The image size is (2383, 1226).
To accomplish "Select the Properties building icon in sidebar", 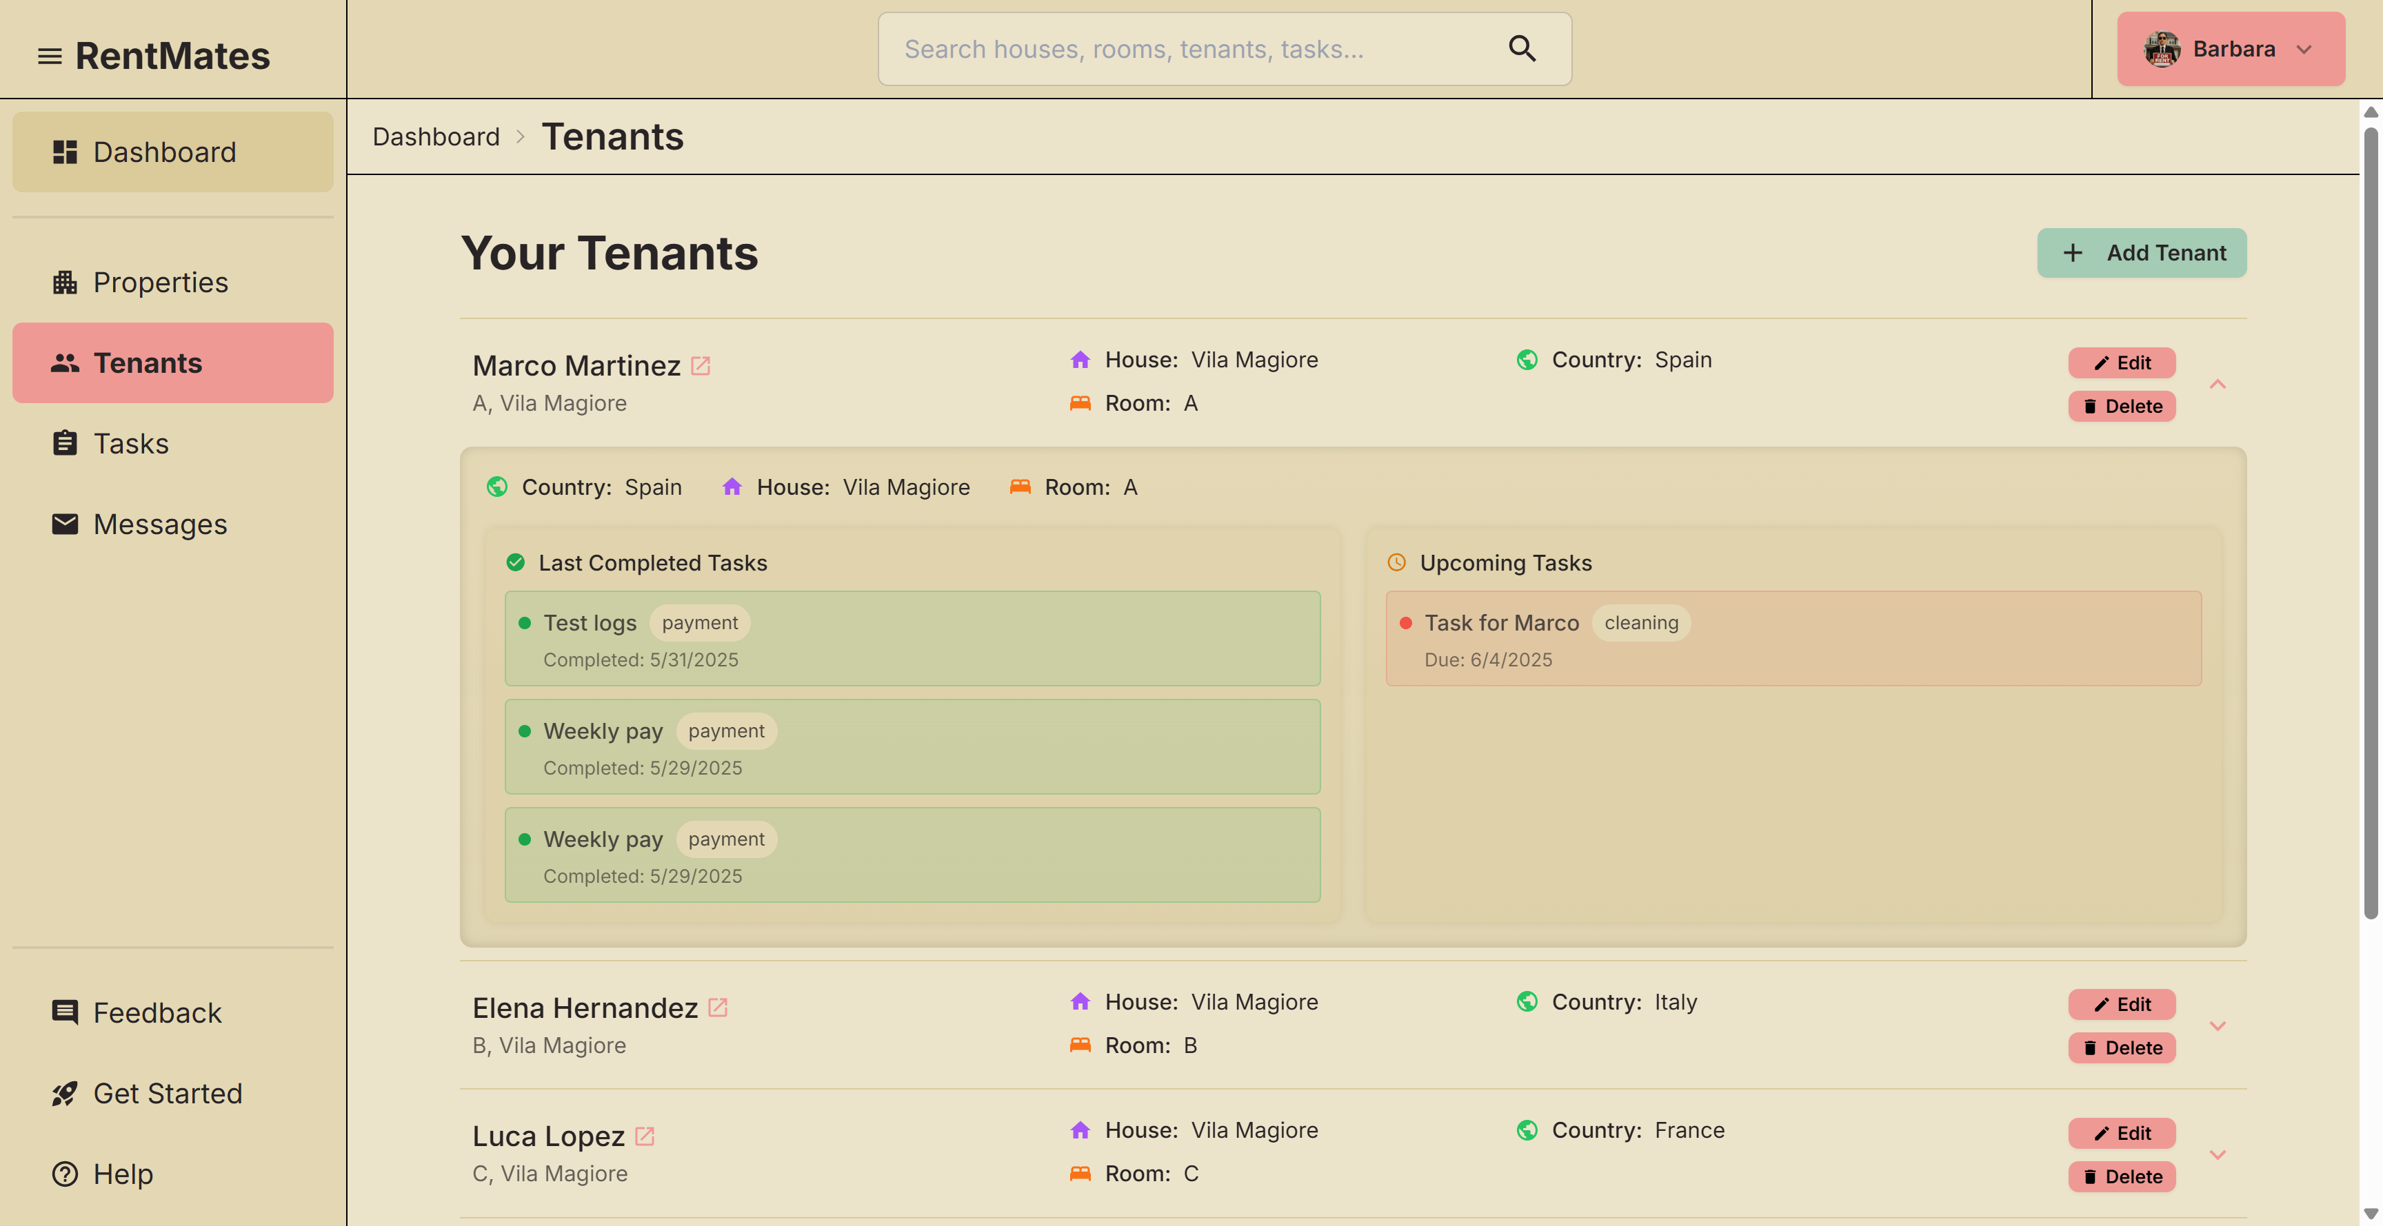I will [x=65, y=282].
